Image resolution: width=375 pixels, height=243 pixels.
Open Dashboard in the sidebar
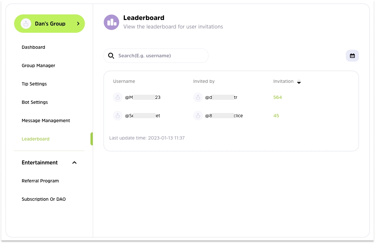pyautogui.click(x=33, y=47)
